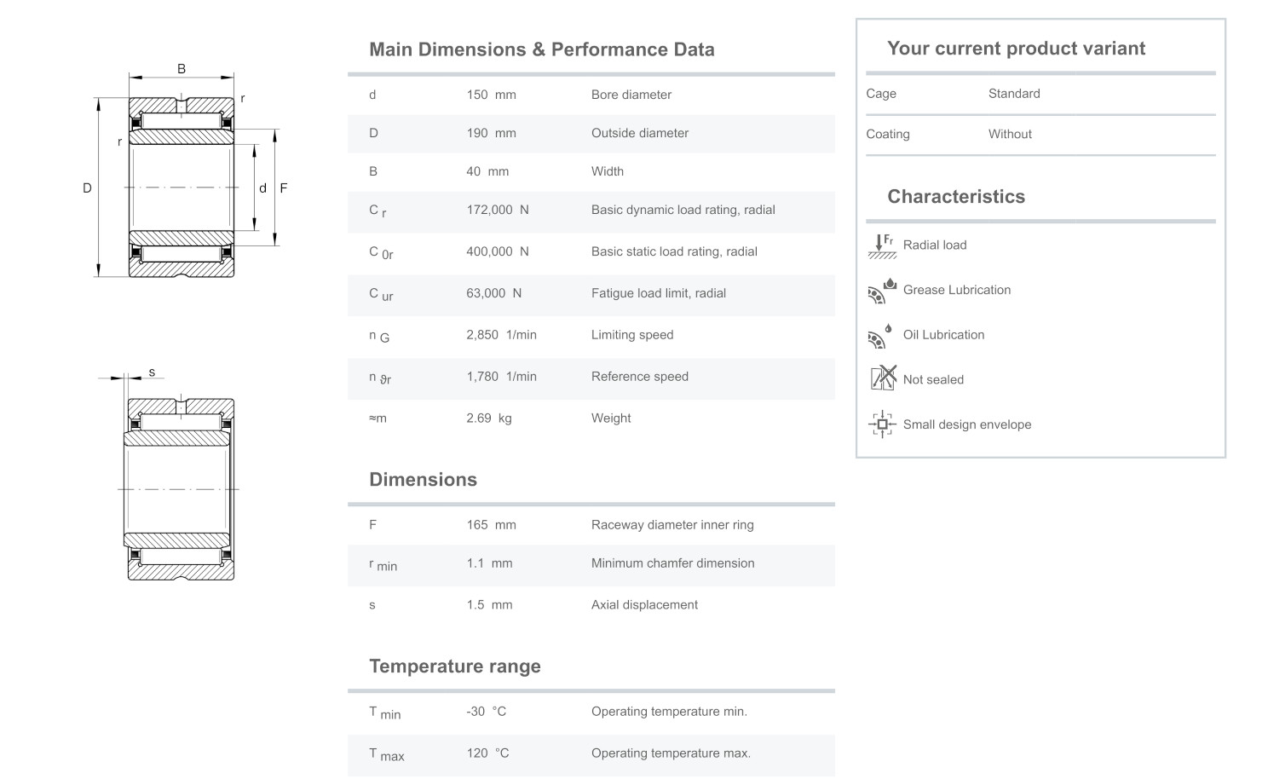Image resolution: width=1268 pixels, height=779 pixels.
Task: Click the Basic dynamic load rating row
Action: (591, 211)
